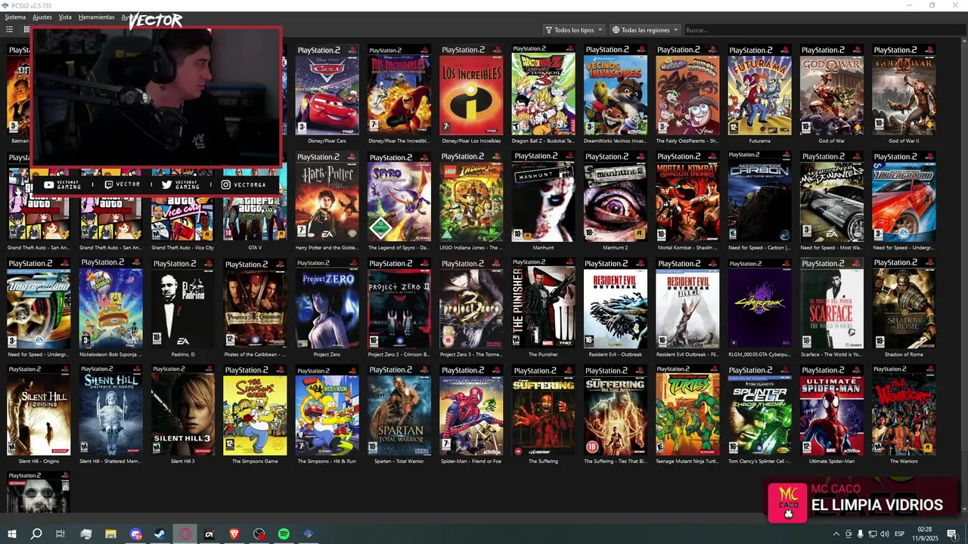968x544 pixels.
Task: Open the Herramientas menu
Action: click(97, 17)
